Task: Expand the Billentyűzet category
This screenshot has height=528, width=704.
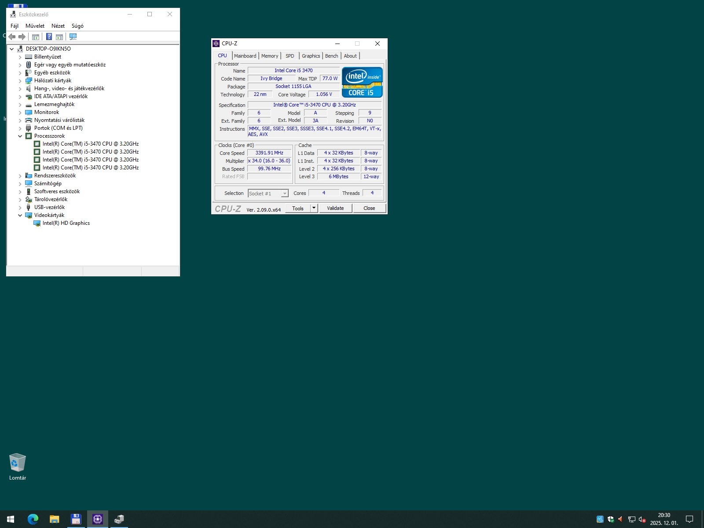Action: 20,57
